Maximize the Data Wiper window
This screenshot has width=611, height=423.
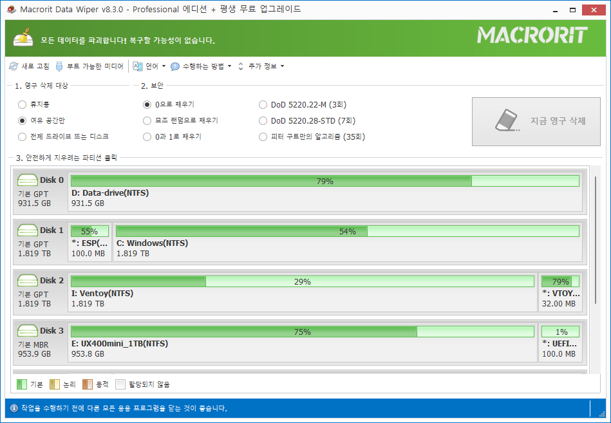[x=572, y=10]
